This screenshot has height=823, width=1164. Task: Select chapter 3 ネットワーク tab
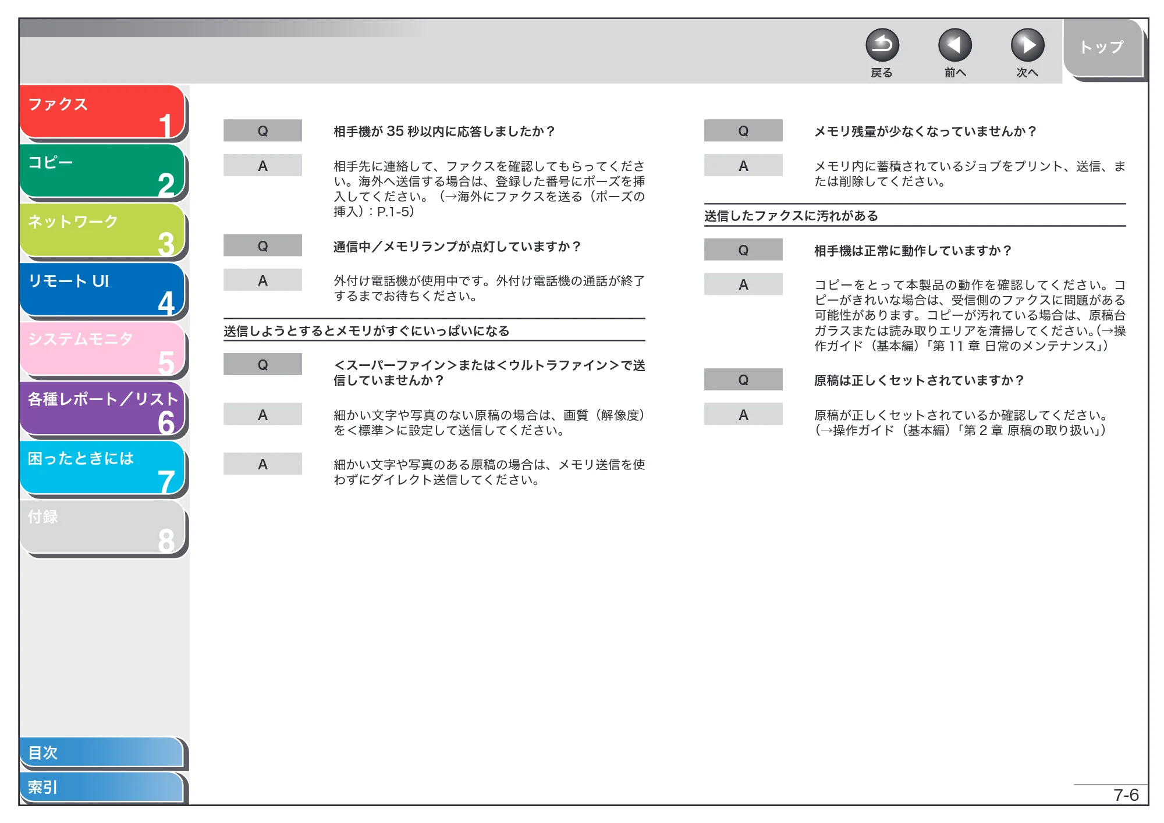coord(102,230)
